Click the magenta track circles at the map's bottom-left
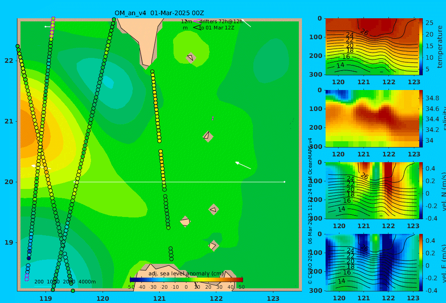The width and height of the screenshot is (446, 303). pos(27,278)
